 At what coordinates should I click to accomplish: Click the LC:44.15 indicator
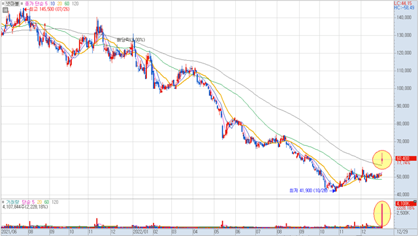[x=403, y=3]
